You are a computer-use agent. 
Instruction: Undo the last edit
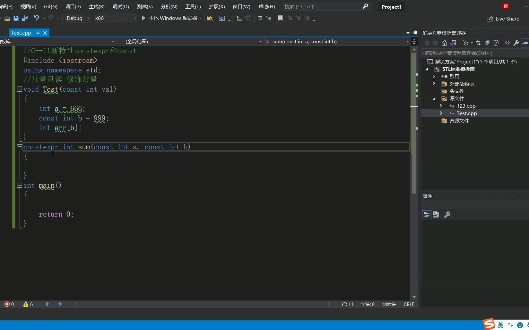click(x=36, y=18)
